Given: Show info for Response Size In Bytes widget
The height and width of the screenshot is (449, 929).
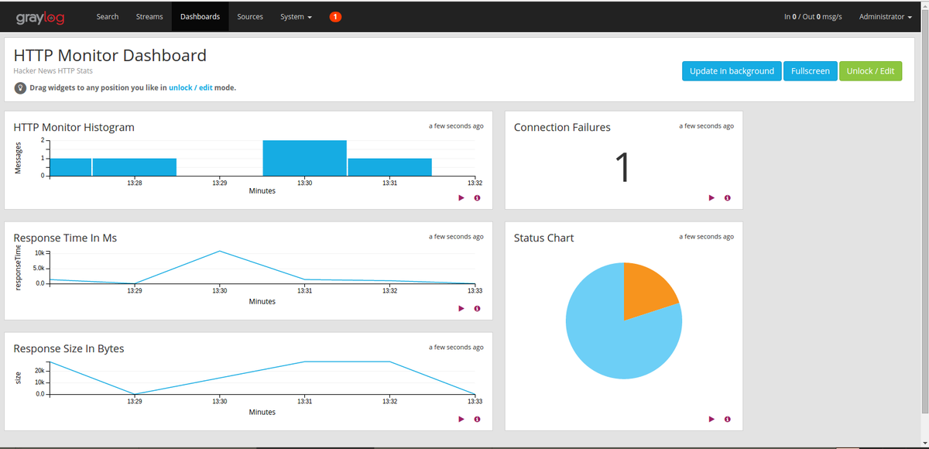Looking at the screenshot, I should point(477,420).
